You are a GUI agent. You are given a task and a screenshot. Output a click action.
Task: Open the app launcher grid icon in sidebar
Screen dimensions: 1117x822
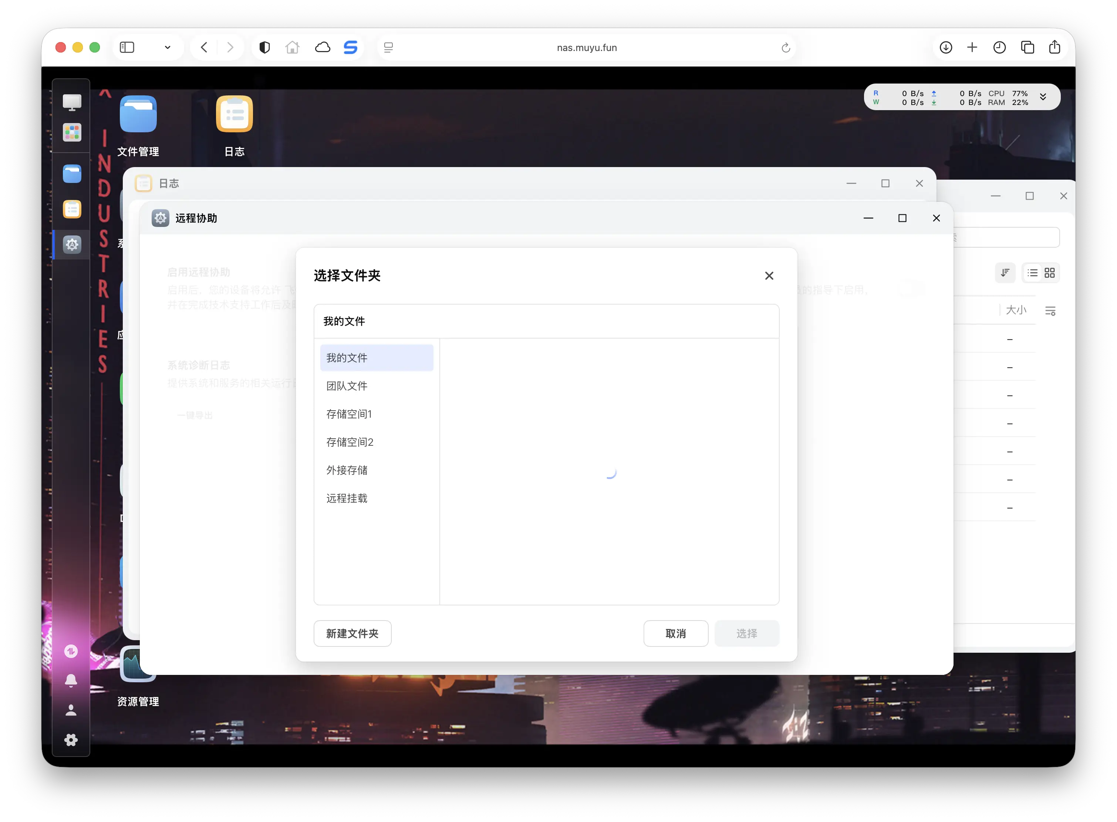pos(72,132)
